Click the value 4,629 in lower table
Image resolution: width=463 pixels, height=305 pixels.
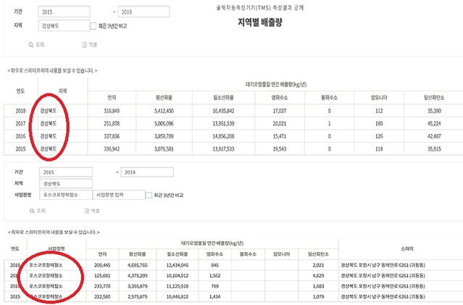click(318, 276)
